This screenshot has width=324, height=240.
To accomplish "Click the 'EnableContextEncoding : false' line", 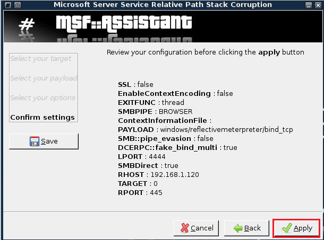I will click(x=175, y=94).
